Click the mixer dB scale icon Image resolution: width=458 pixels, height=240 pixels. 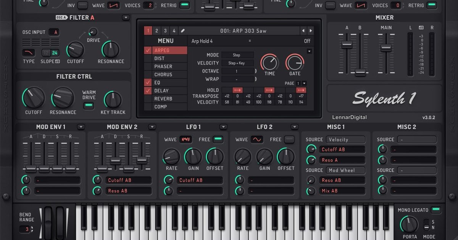pyautogui.click(x=421, y=27)
